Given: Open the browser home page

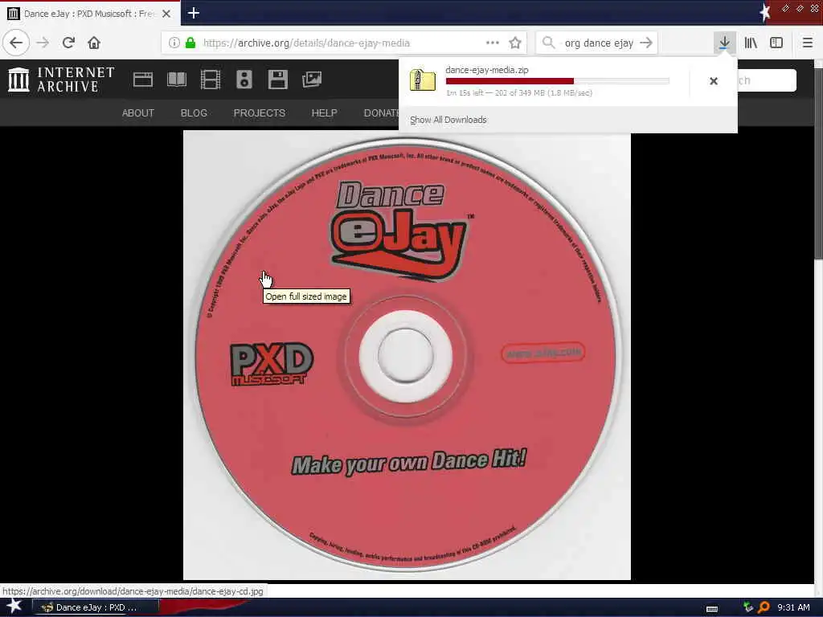Looking at the screenshot, I should tap(94, 43).
